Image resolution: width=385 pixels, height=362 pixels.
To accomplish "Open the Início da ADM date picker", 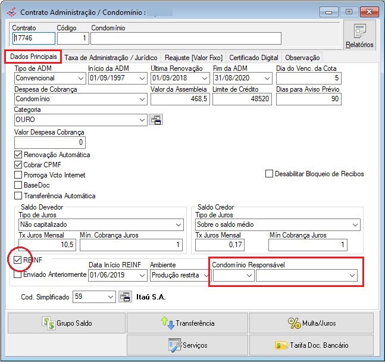I will pyautogui.click(x=142, y=79).
